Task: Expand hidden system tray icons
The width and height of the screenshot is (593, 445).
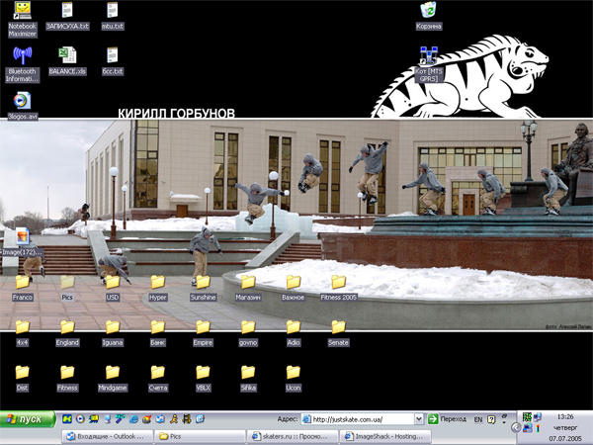Action: click(515, 427)
